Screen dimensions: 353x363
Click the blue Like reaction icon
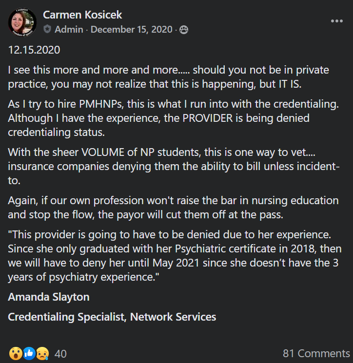(29, 354)
